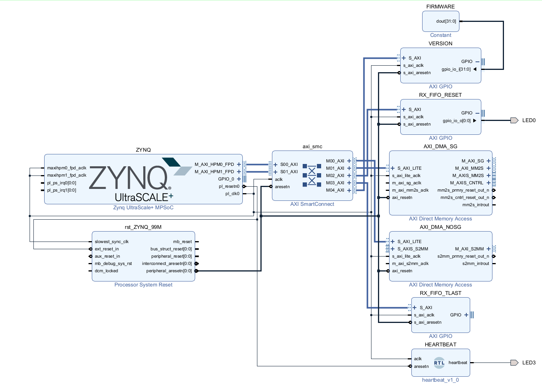
Task: Click the Zynq UltraScale+ MPSoC label
Action: coord(143,207)
